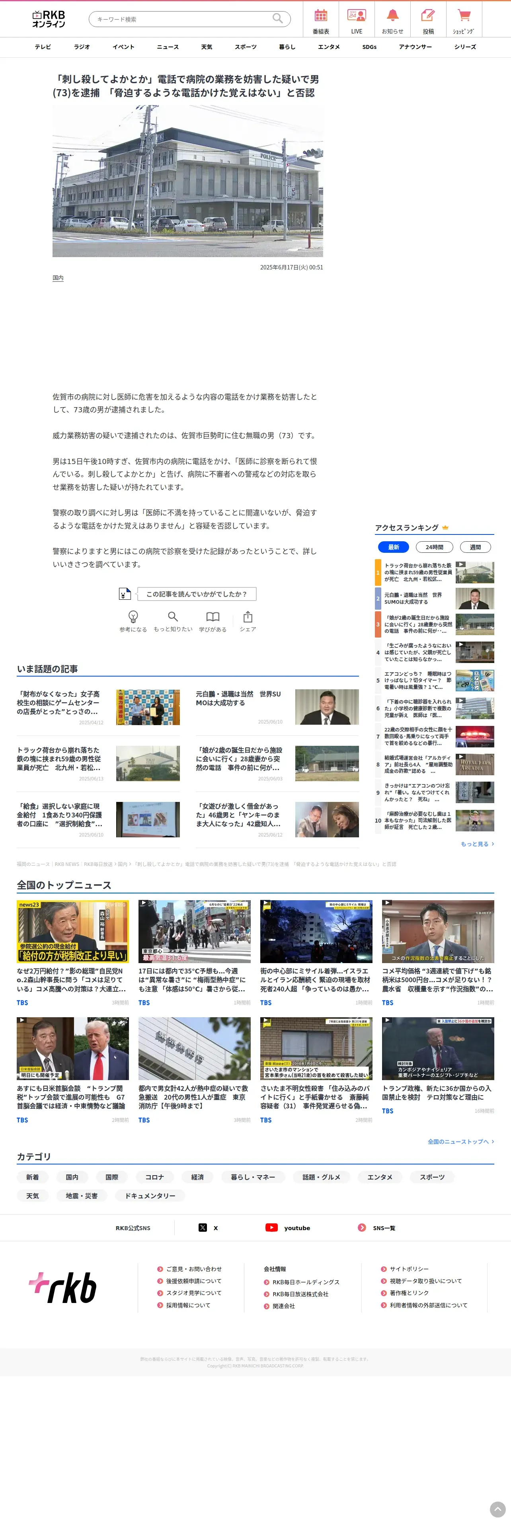511x1533 pixels.
Task: Open the 財布がなくなった article
Action: [98, 707]
